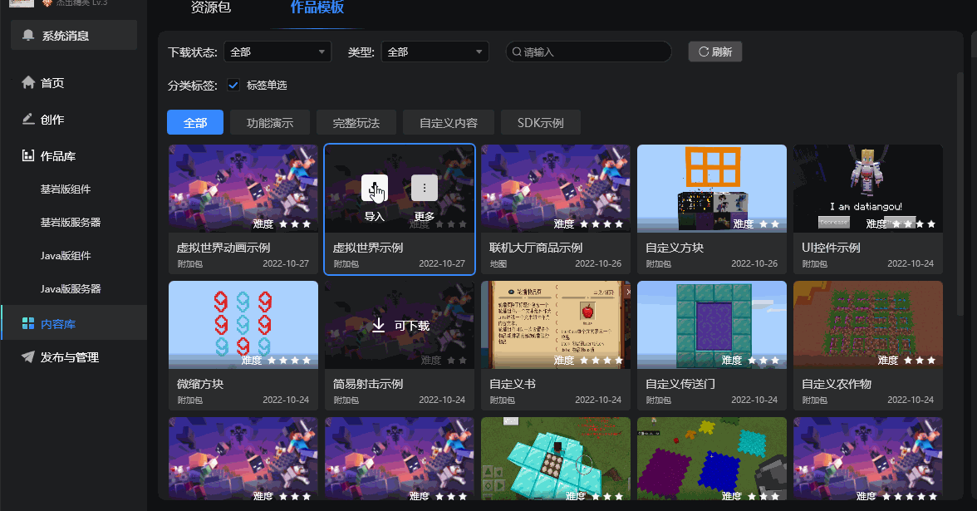
Task: Filter by SDK示例 tag
Action: (x=541, y=122)
